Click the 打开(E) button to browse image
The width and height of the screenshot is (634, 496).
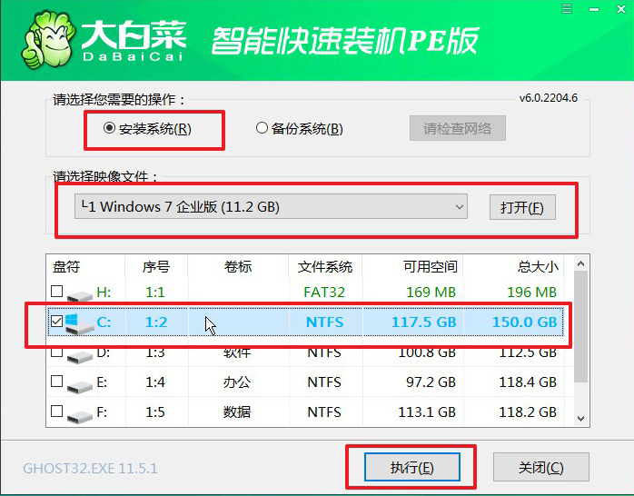point(521,207)
